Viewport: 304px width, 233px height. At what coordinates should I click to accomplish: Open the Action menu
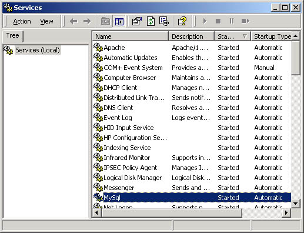pos(22,21)
